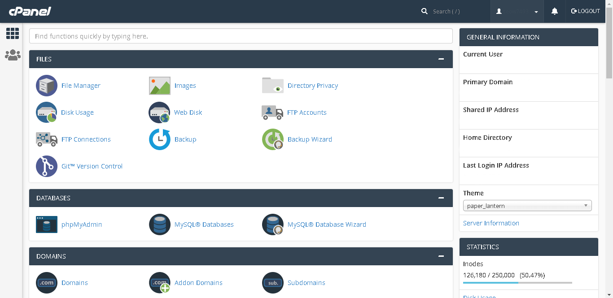Screen dimensions: 613x298
Task: Open the Git™ Version Control link
Action: pos(92,166)
